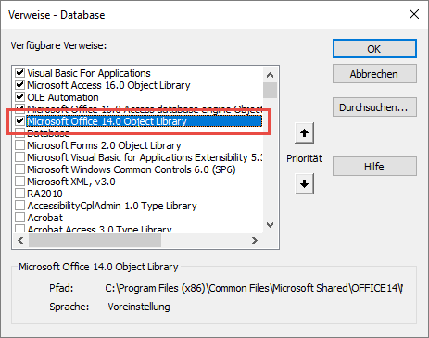This screenshot has width=429, height=338.
Task: Check Microsoft Forms 2.0 Object Library checkbox
Action: (x=20, y=145)
